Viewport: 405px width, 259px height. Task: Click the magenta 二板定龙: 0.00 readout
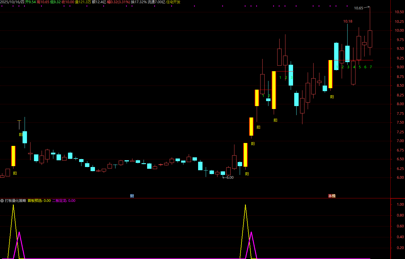pos(64,201)
